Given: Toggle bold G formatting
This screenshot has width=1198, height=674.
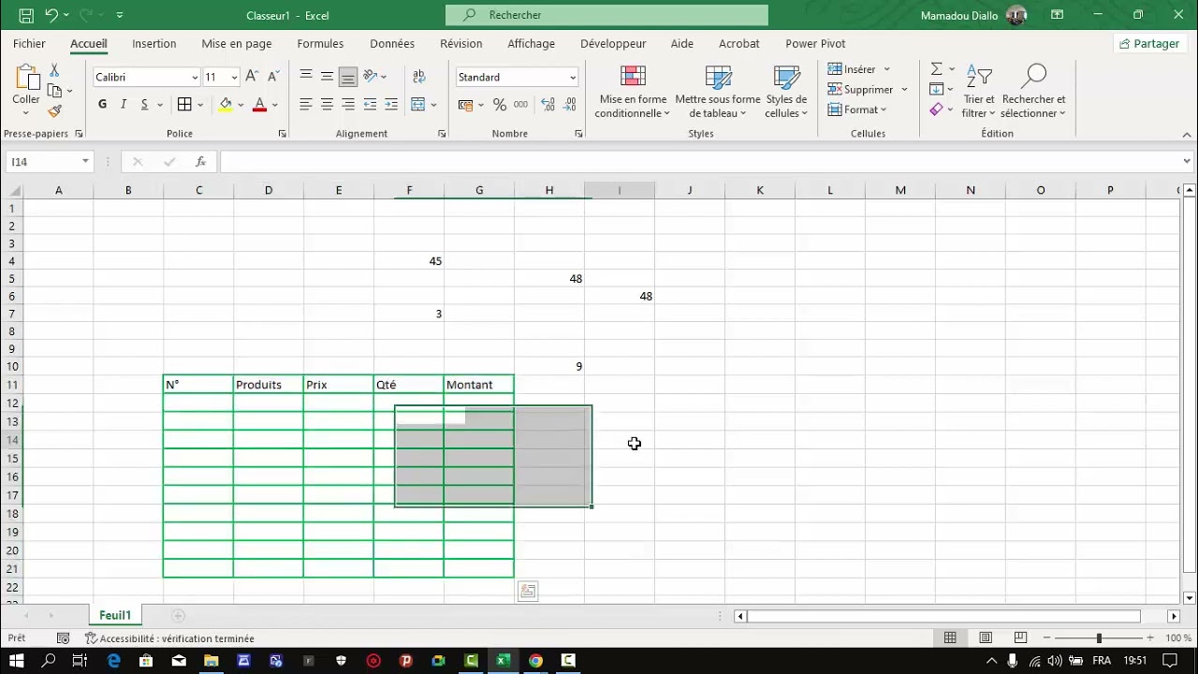Looking at the screenshot, I should 102,105.
